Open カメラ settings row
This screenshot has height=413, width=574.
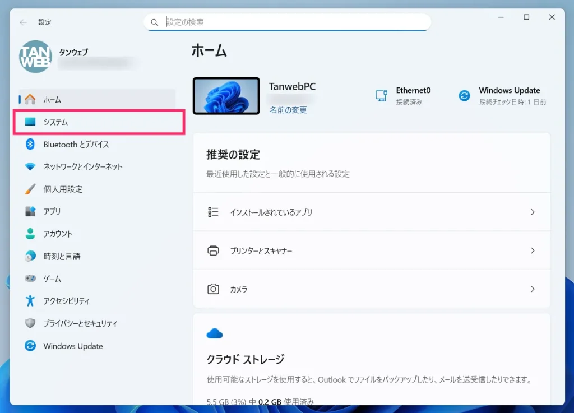tap(372, 289)
